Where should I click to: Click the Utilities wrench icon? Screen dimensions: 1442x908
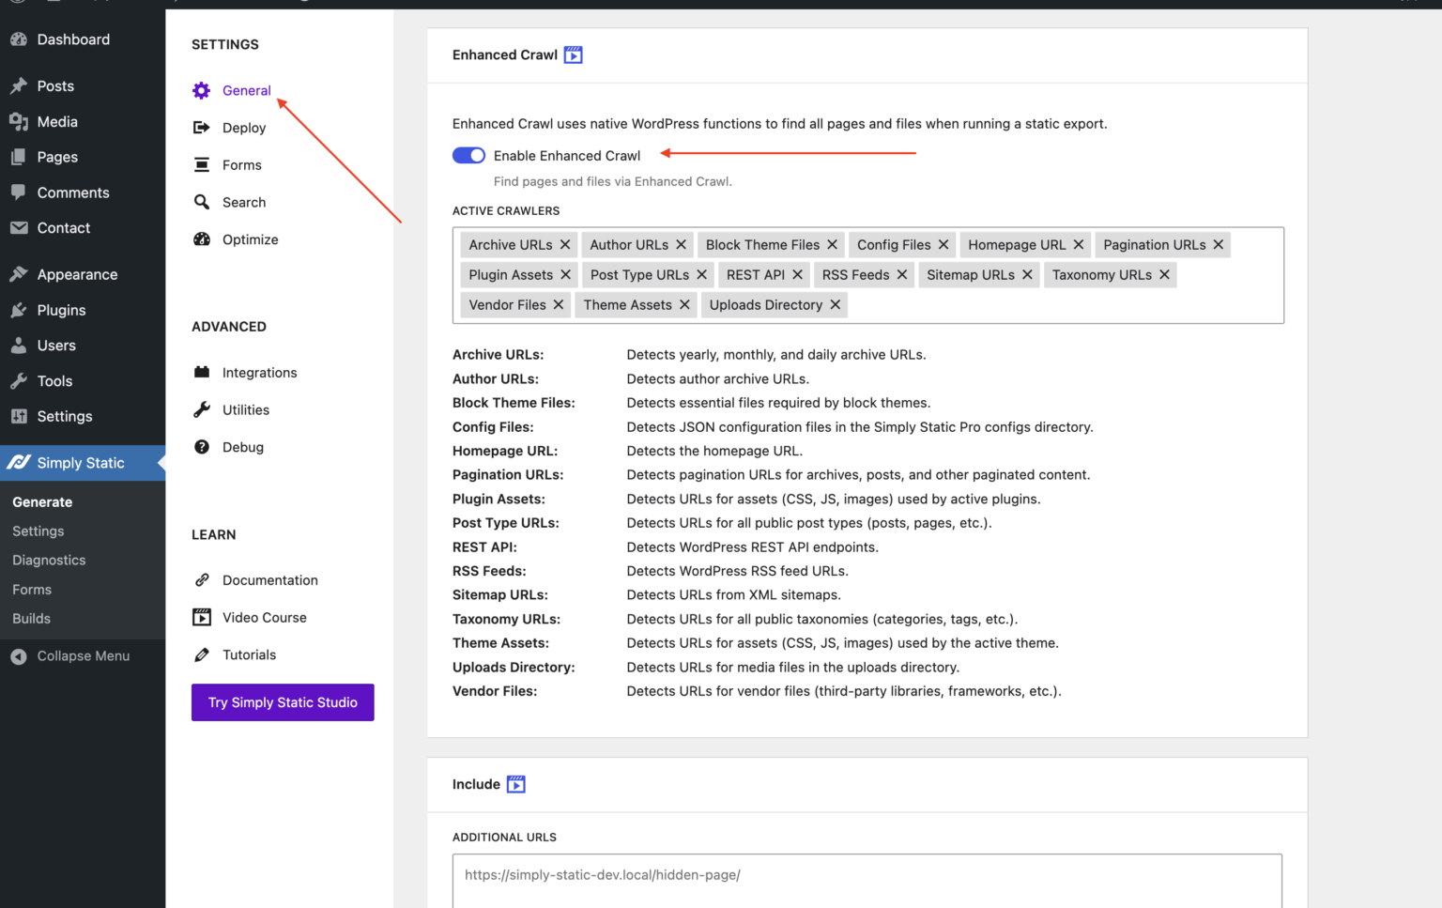coord(201,409)
